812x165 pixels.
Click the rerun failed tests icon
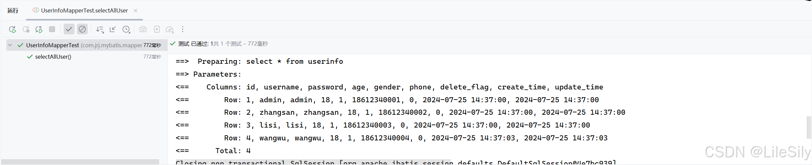coord(26,29)
